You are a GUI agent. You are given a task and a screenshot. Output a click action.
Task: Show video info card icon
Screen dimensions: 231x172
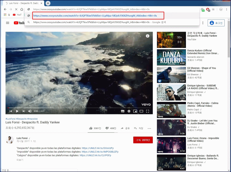tap(148, 36)
